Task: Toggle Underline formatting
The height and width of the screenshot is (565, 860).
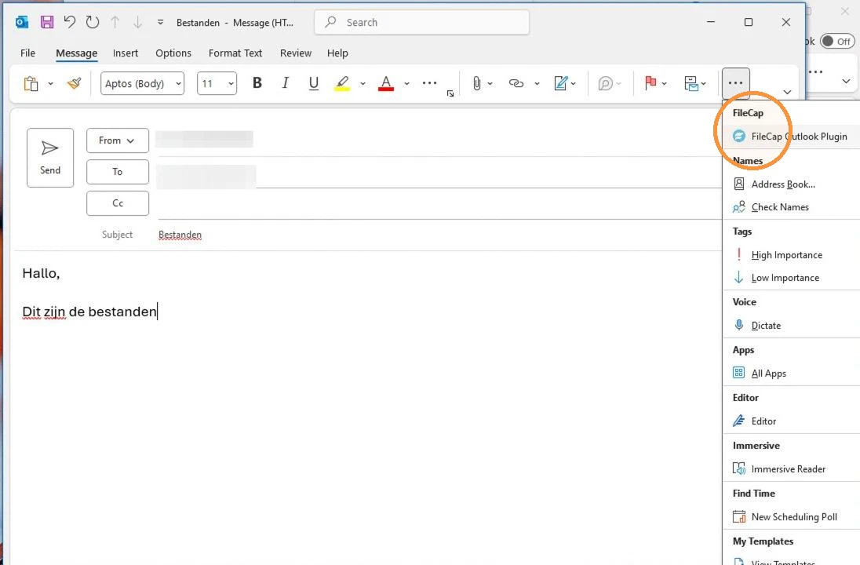Action: 313,83
